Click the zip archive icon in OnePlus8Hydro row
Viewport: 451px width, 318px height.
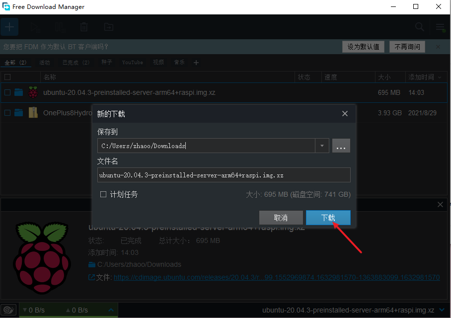click(x=33, y=112)
